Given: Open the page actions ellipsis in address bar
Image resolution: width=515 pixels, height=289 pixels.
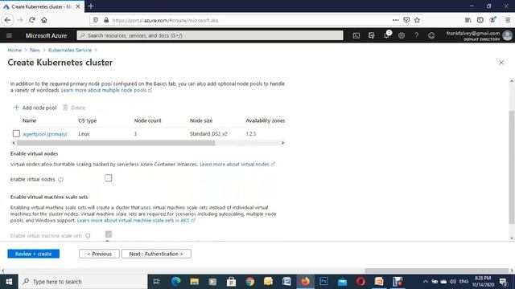Looking at the screenshot, I should [395, 20].
